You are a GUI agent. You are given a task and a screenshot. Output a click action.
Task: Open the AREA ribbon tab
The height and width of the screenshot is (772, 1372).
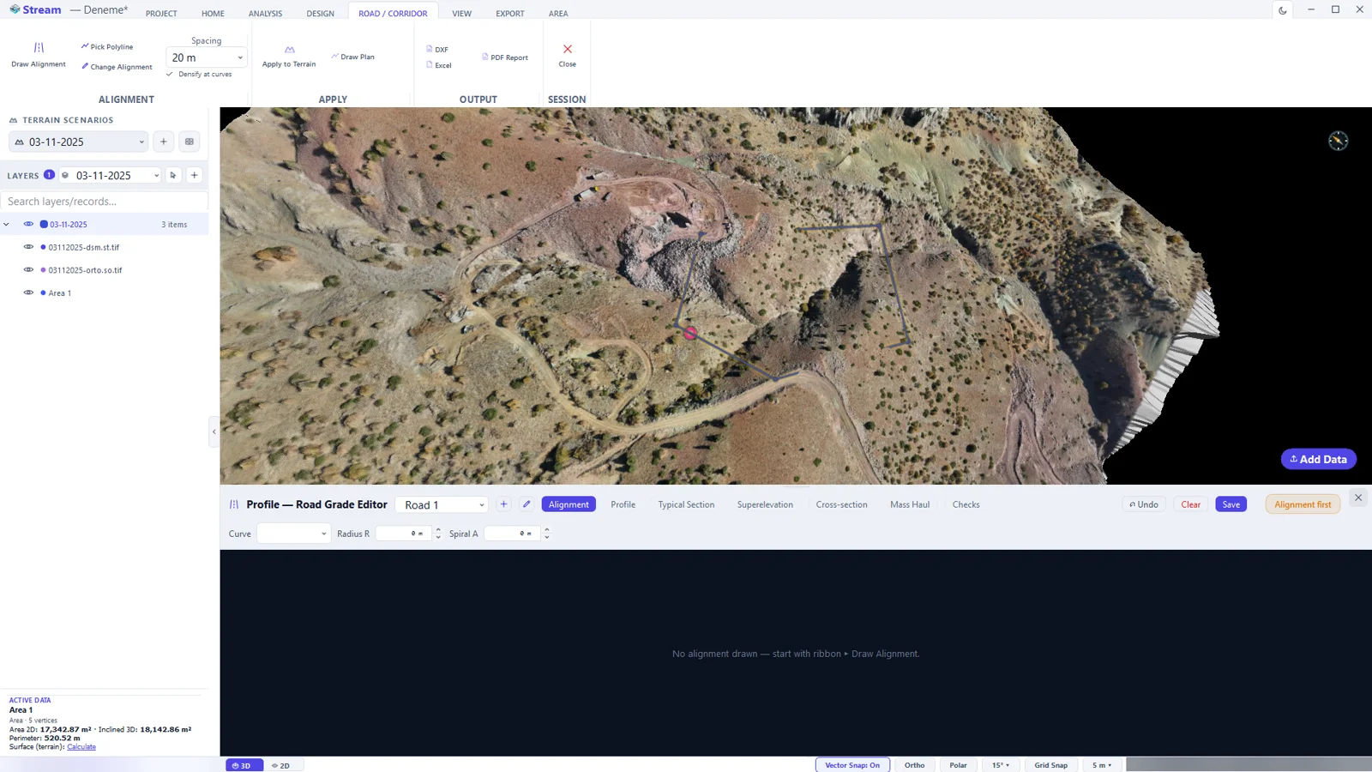click(558, 14)
